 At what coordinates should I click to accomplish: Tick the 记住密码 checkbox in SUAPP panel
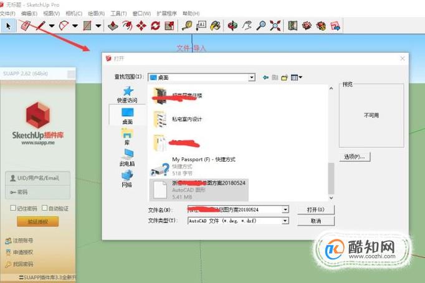[x=12, y=208]
